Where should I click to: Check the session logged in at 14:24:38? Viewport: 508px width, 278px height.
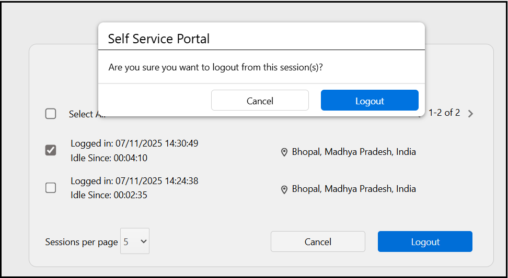pyautogui.click(x=51, y=188)
